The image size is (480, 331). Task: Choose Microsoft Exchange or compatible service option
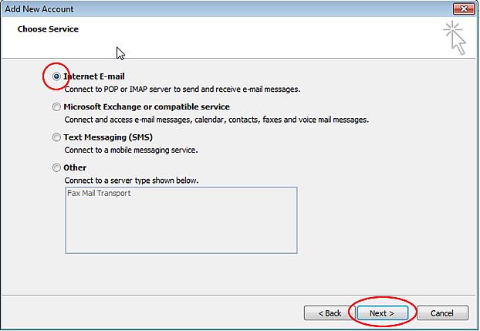point(56,106)
